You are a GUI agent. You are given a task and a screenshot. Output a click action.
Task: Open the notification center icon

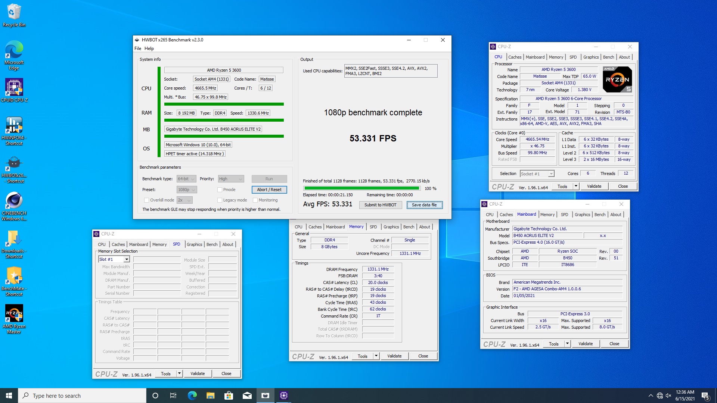coord(705,396)
